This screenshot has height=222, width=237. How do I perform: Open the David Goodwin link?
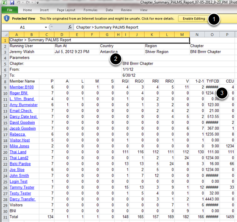coord(22,122)
